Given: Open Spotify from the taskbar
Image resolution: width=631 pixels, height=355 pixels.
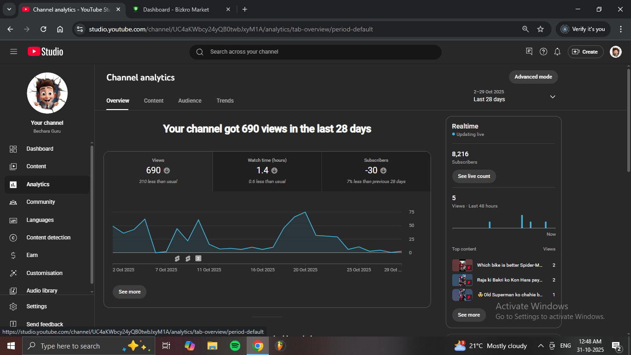Looking at the screenshot, I should (x=235, y=346).
